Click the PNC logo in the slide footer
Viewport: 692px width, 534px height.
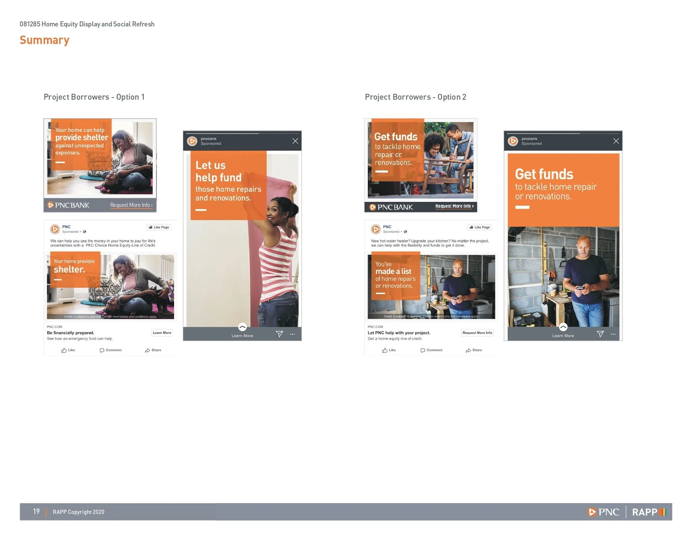604,512
